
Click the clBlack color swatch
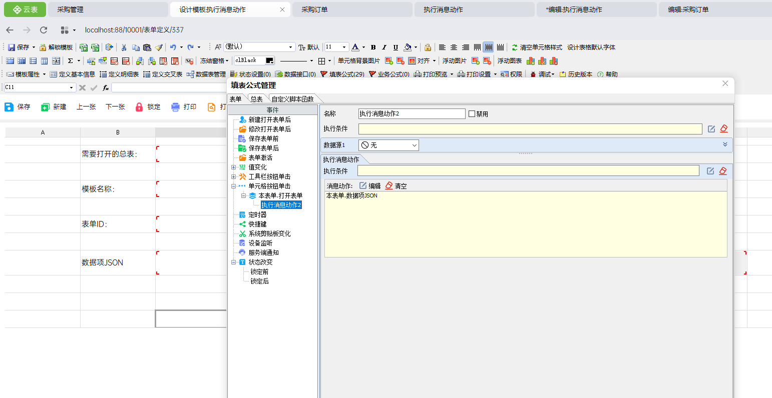coord(269,60)
